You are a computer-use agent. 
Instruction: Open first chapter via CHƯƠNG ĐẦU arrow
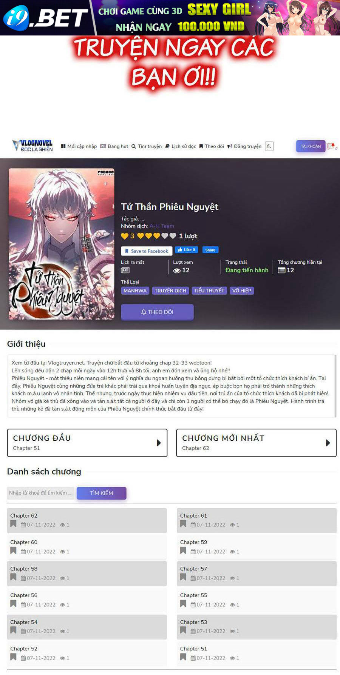(x=159, y=443)
